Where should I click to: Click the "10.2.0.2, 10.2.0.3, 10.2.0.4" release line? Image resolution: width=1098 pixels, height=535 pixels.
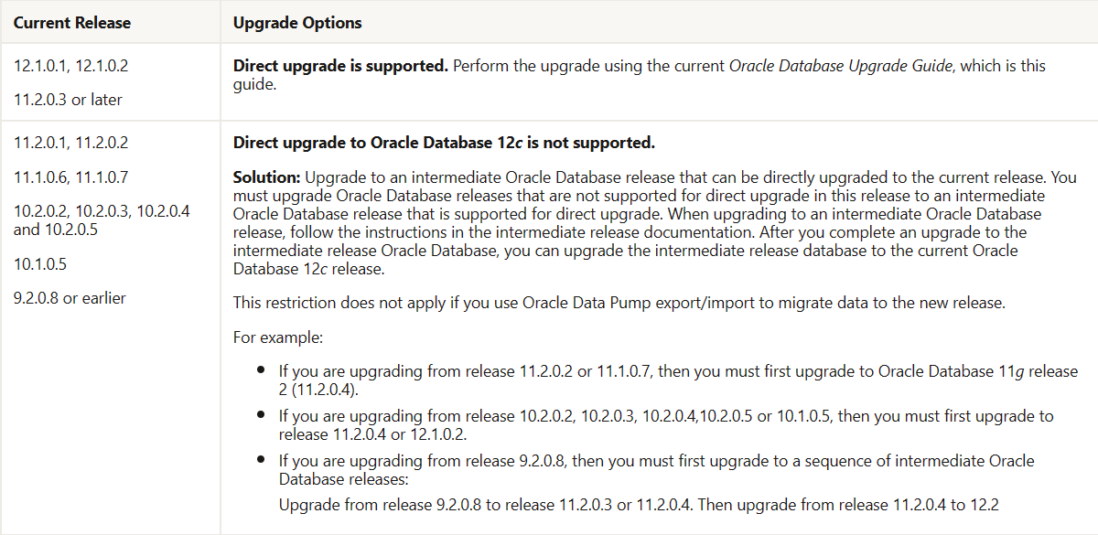coord(102,211)
